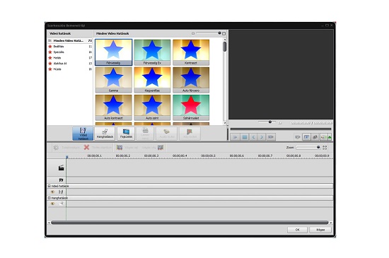389x258 pixels.
Task: Select the Auto fényerő effect thumbnail
Action: (191, 80)
